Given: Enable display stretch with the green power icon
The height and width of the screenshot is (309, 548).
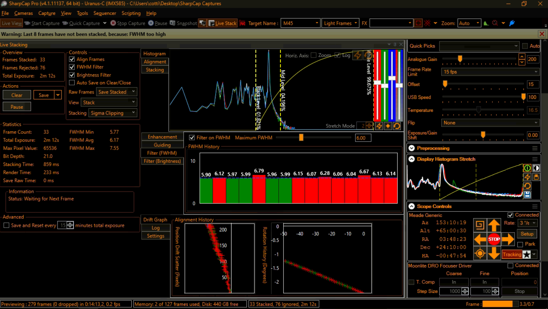Looking at the screenshot, I should coord(527,168).
